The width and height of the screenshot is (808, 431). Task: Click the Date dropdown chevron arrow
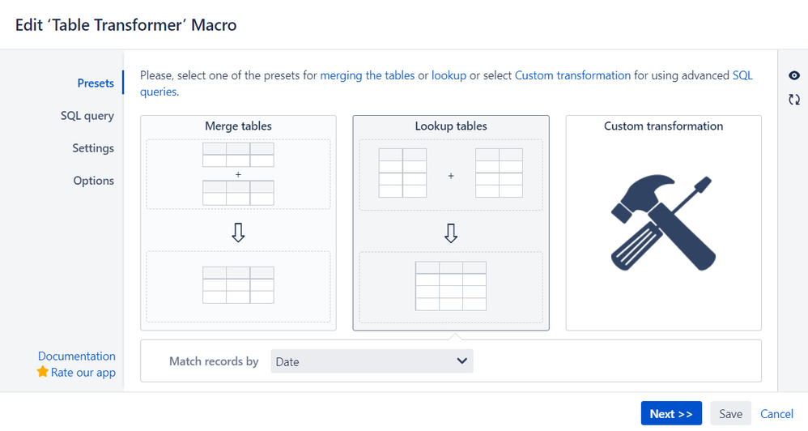(462, 361)
